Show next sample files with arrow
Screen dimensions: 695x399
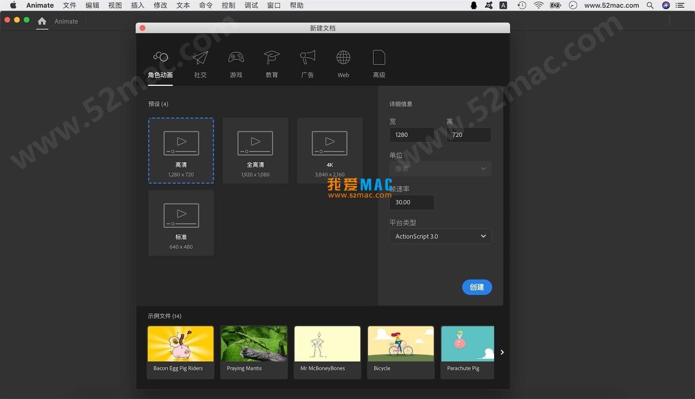502,352
